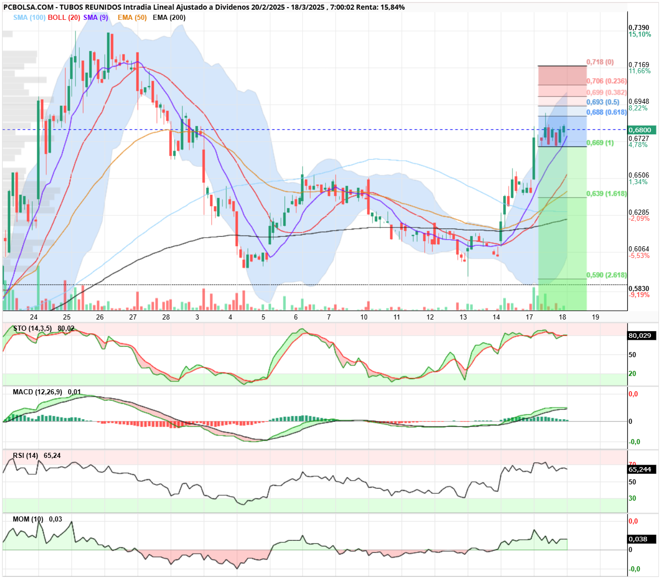Image resolution: width=661 pixels, height=579 pixels.
Task: Click the MOM (10) indicator label
Action: click(x=28, y=519)
